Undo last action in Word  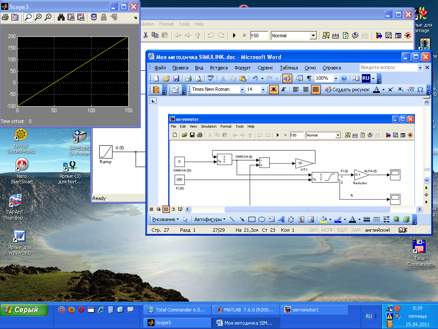pyautogui.click(x=255, y=78)
